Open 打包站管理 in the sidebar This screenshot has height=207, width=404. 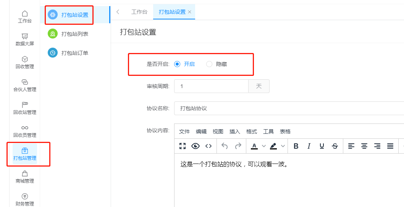point(25,154)
